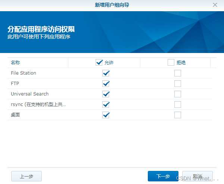224x184 pixels.
Task: Check deny for FTP
Action: point(178,84)
